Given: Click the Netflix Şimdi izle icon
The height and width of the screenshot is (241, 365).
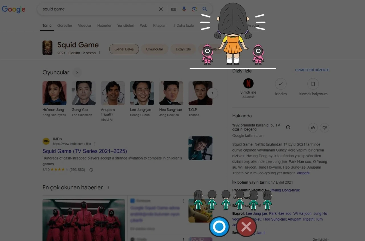Looking at the screenshot, I should point(248,84).
